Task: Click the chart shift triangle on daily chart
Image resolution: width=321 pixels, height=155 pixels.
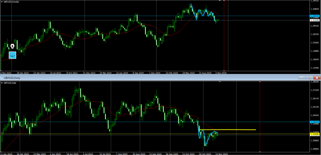Action: tap(219, 82)
